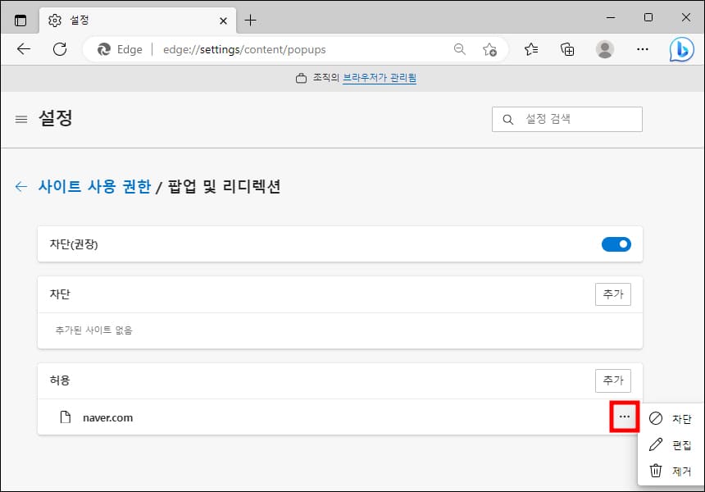
Task: Disable the 차단(권장) toggle
Action: (x=616, y=244)
